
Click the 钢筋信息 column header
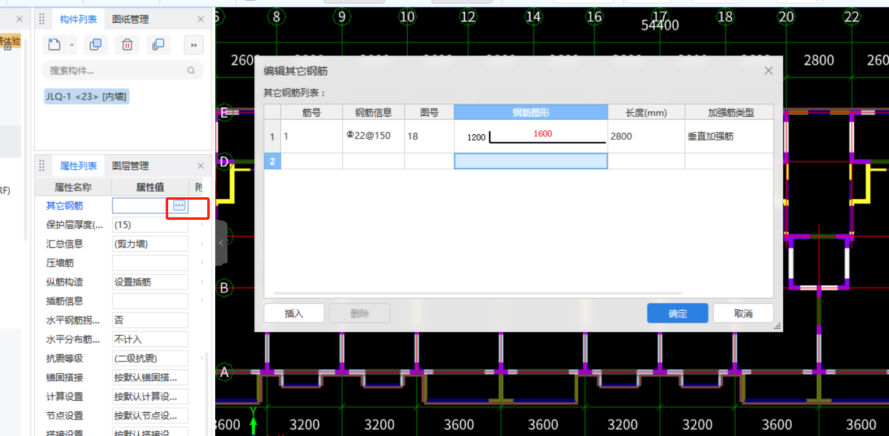click(x=373, y=112)
